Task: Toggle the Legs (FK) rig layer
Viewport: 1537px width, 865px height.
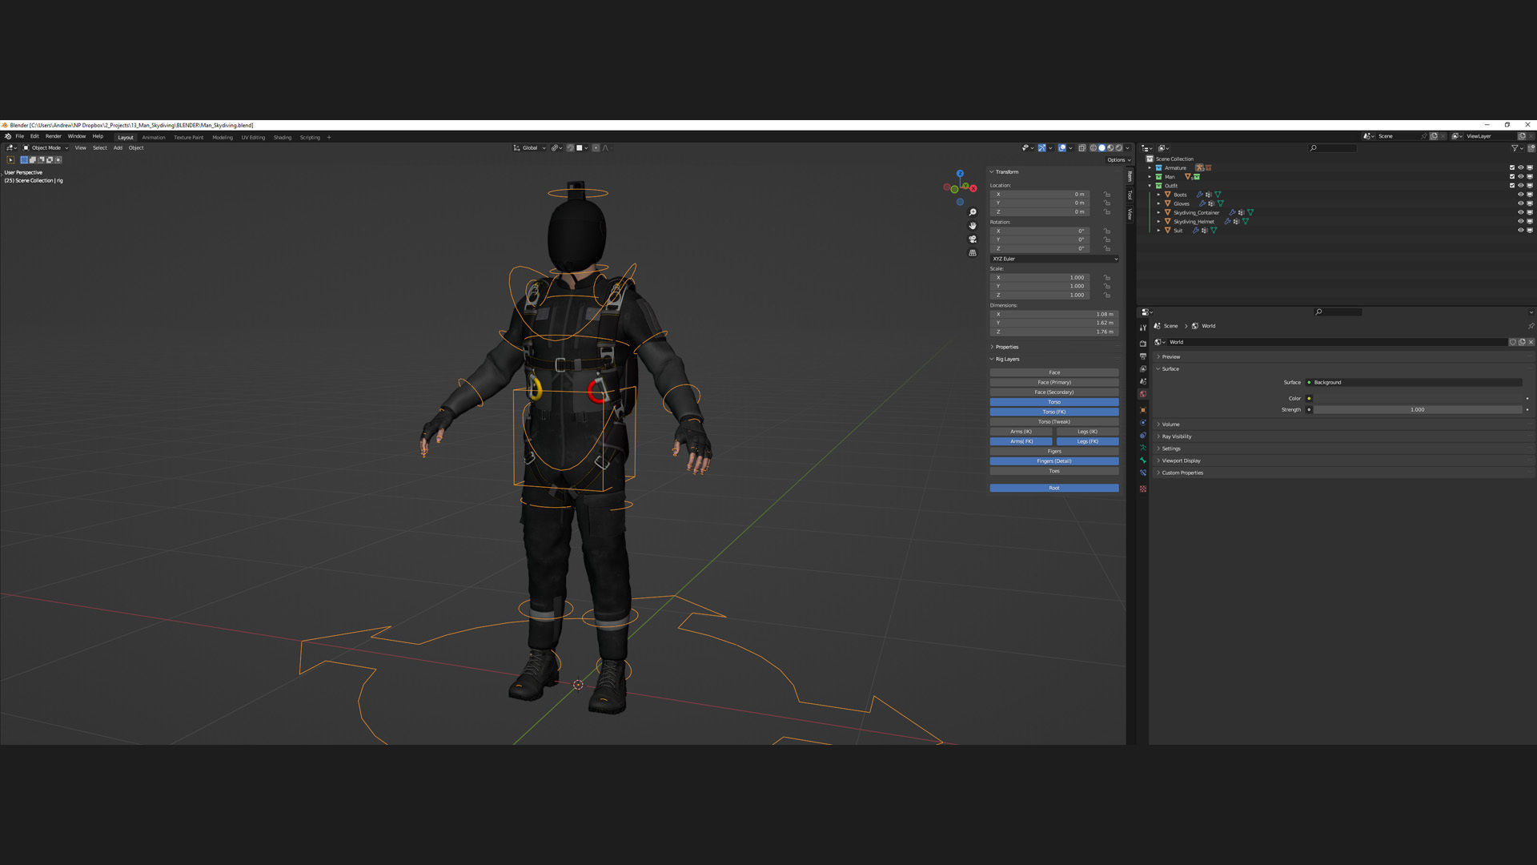Action: [1087, 441]
